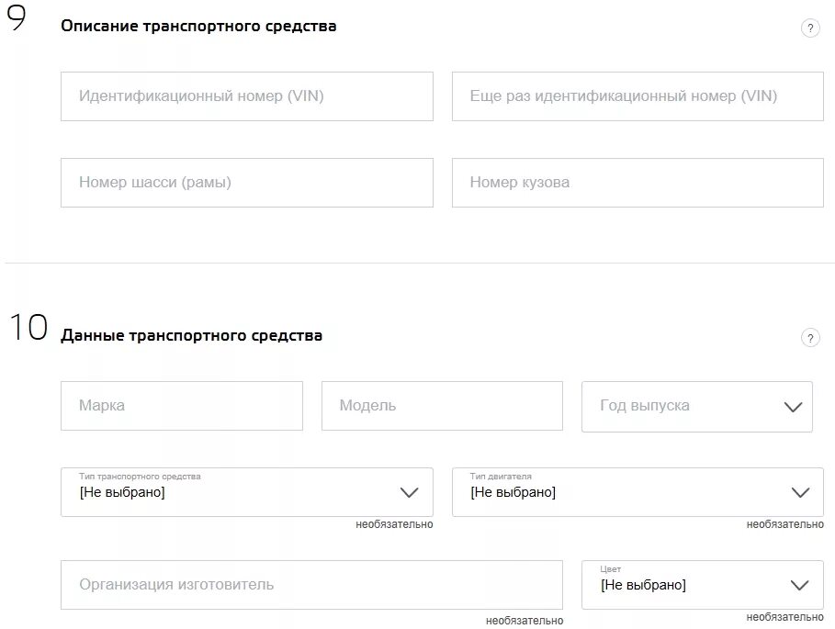Viewport: 835px width, 629px height.
Task: Focus the Идентификационный номер (VIN) field
Action: 246,96
